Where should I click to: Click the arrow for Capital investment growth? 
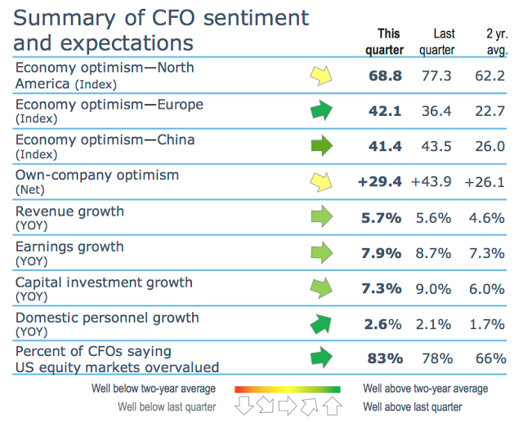click(323, 289)
